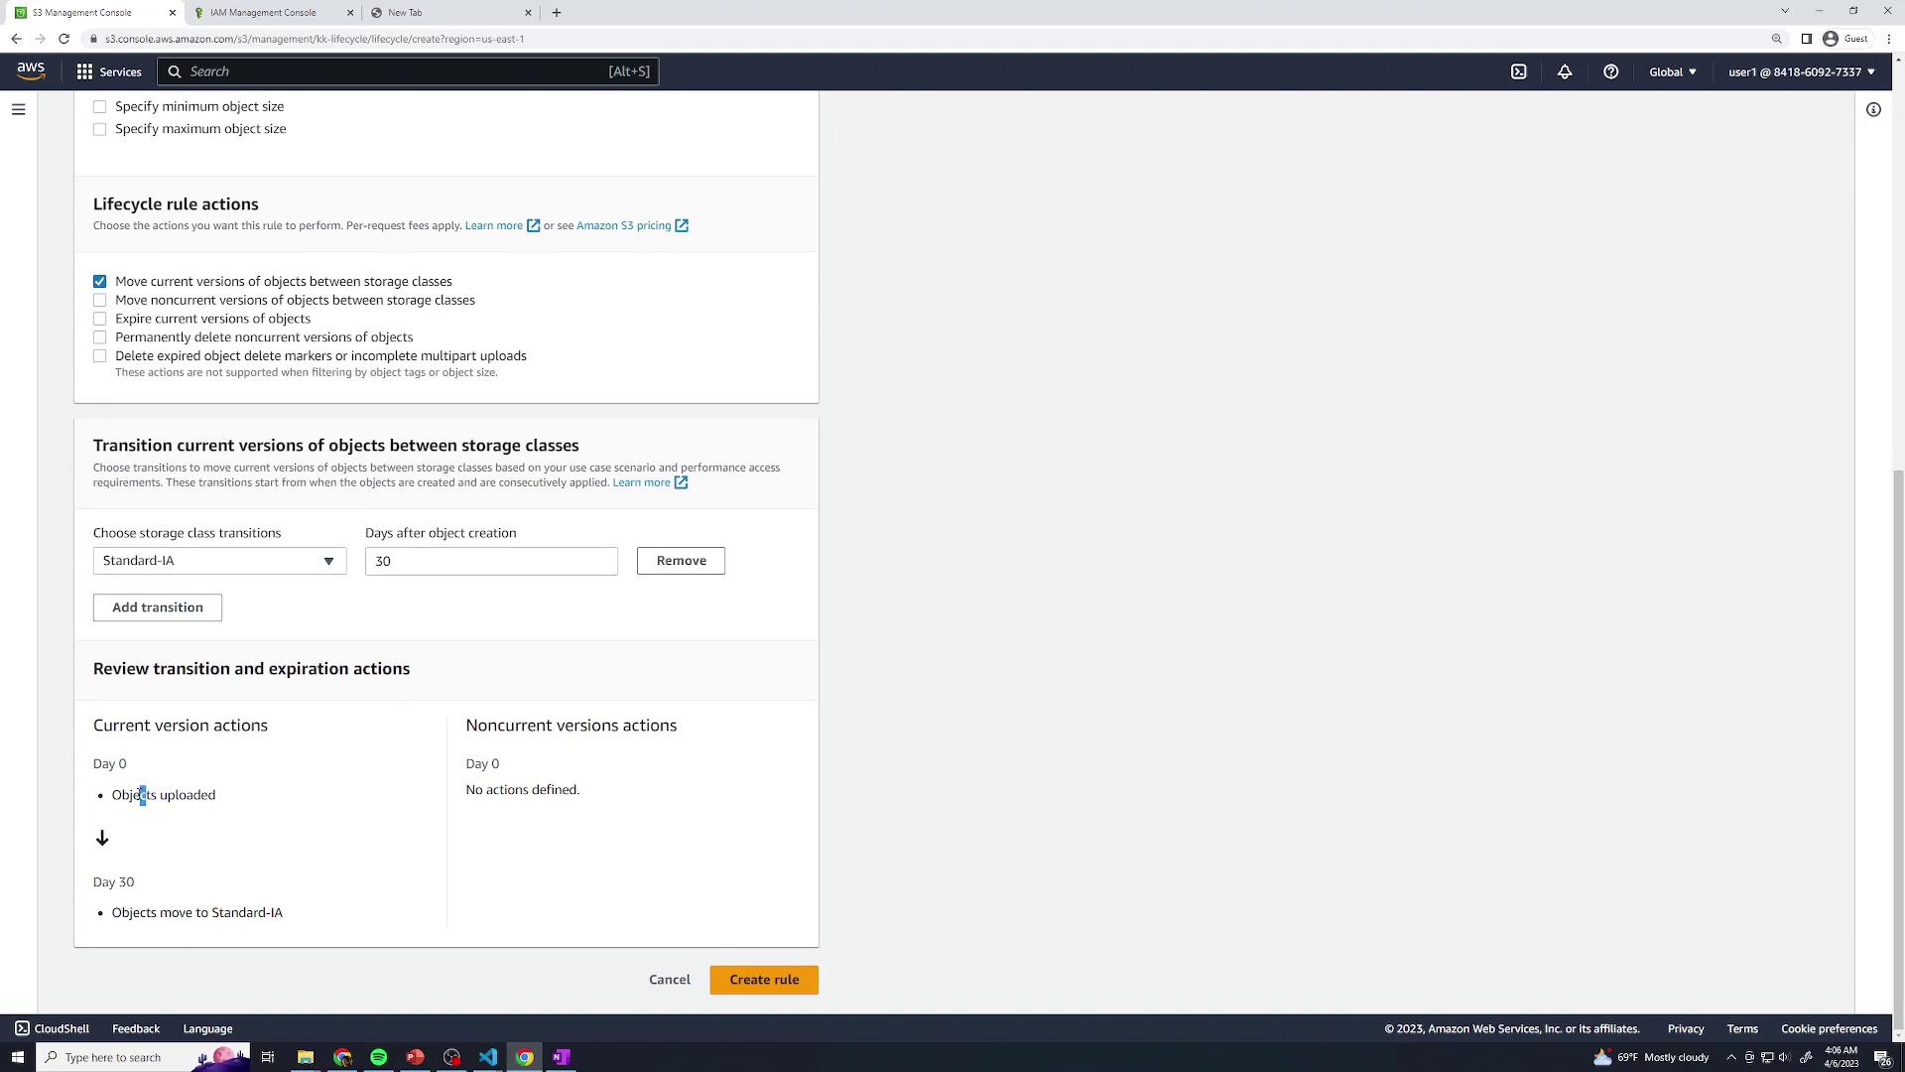Open the notifications bell icon
The height and width of the screenshot is (1072, 1905).
point(1565,71)
